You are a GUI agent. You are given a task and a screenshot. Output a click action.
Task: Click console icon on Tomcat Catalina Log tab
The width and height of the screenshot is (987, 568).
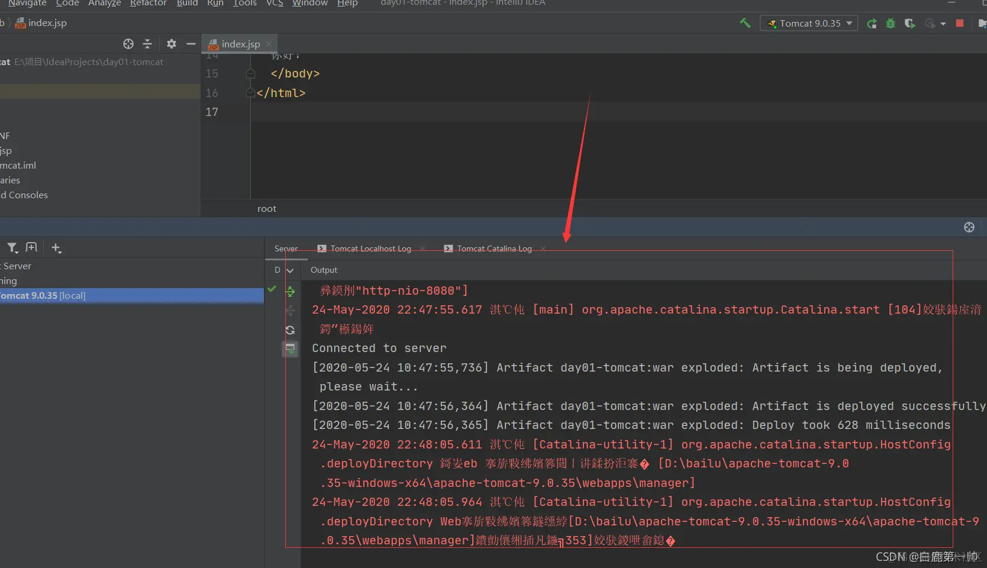(449, 248)
